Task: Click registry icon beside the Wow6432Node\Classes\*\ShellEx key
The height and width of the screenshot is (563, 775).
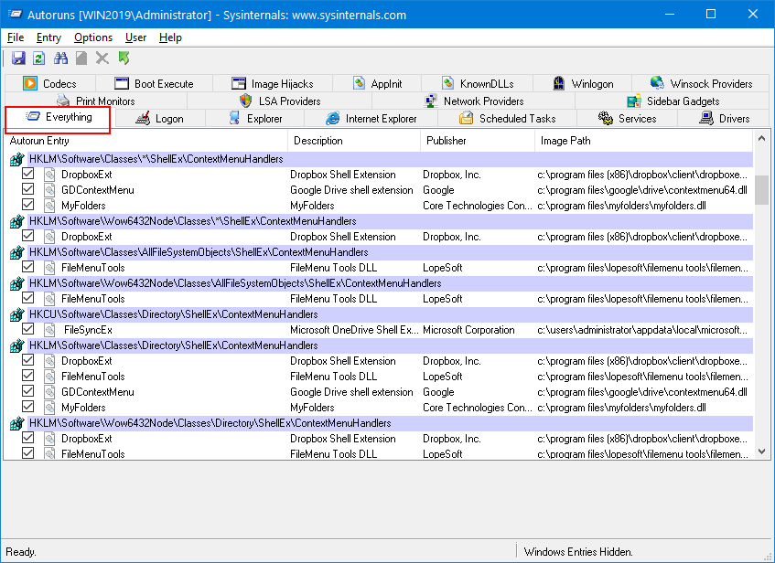Action: coord(16,221)
